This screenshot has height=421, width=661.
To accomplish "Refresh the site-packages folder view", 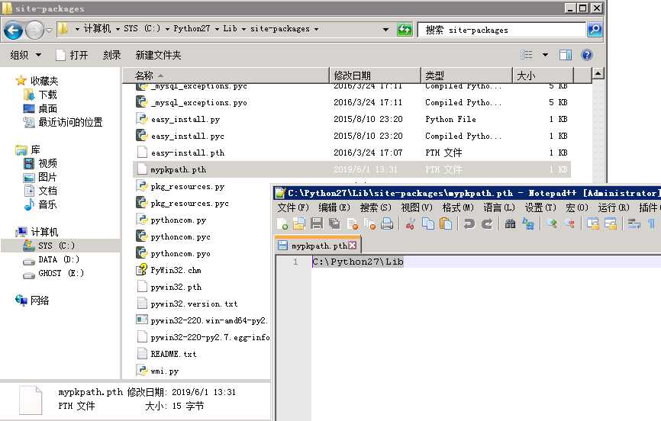I will pos(405,30).
